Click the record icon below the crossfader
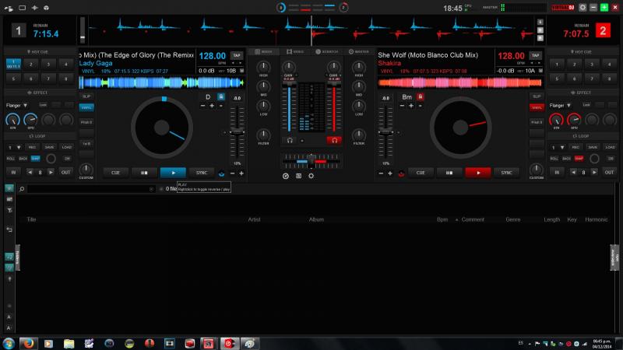 [298, 176]
